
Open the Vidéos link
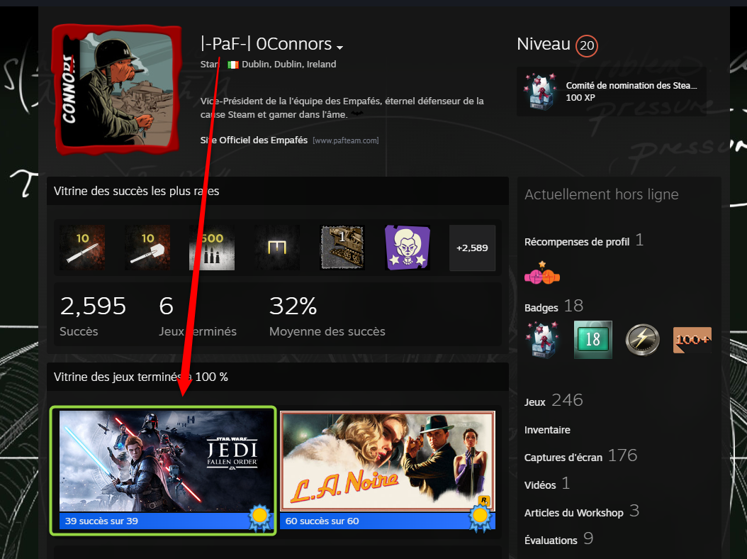point(540,485)
